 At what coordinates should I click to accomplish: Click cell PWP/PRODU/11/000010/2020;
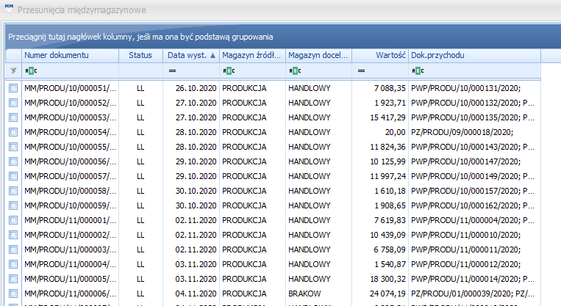[x=474, y=235]
